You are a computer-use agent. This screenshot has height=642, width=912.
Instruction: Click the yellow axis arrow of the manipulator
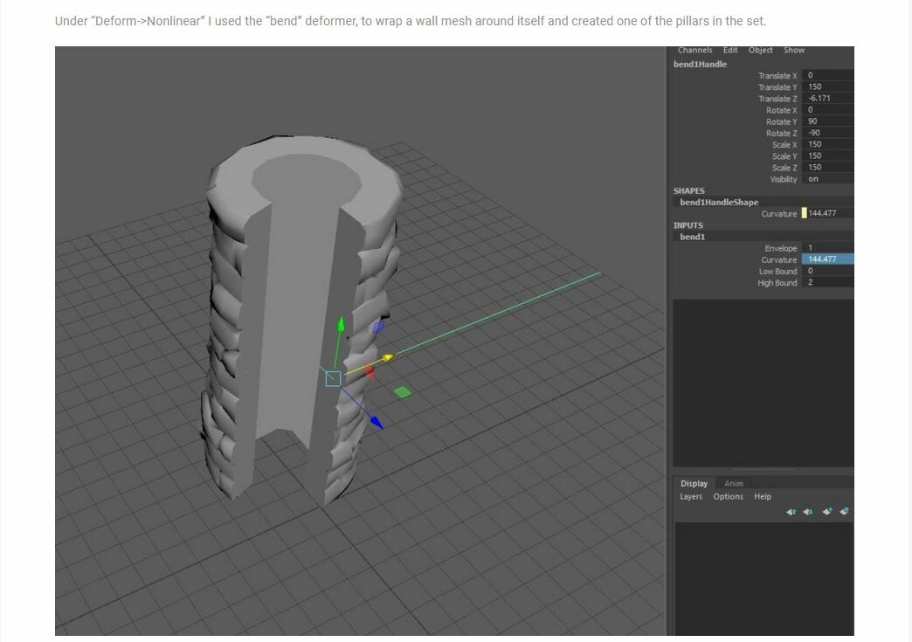(x=387, y=357)
